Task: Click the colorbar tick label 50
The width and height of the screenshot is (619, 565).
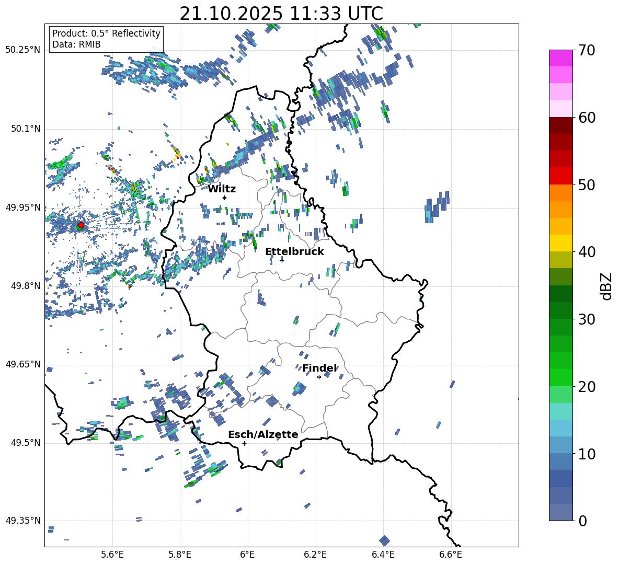Action: click(586, 185)
